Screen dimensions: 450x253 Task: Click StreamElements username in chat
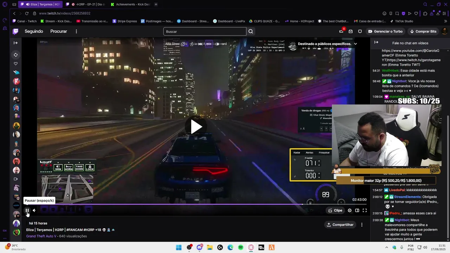coord(407,197)
